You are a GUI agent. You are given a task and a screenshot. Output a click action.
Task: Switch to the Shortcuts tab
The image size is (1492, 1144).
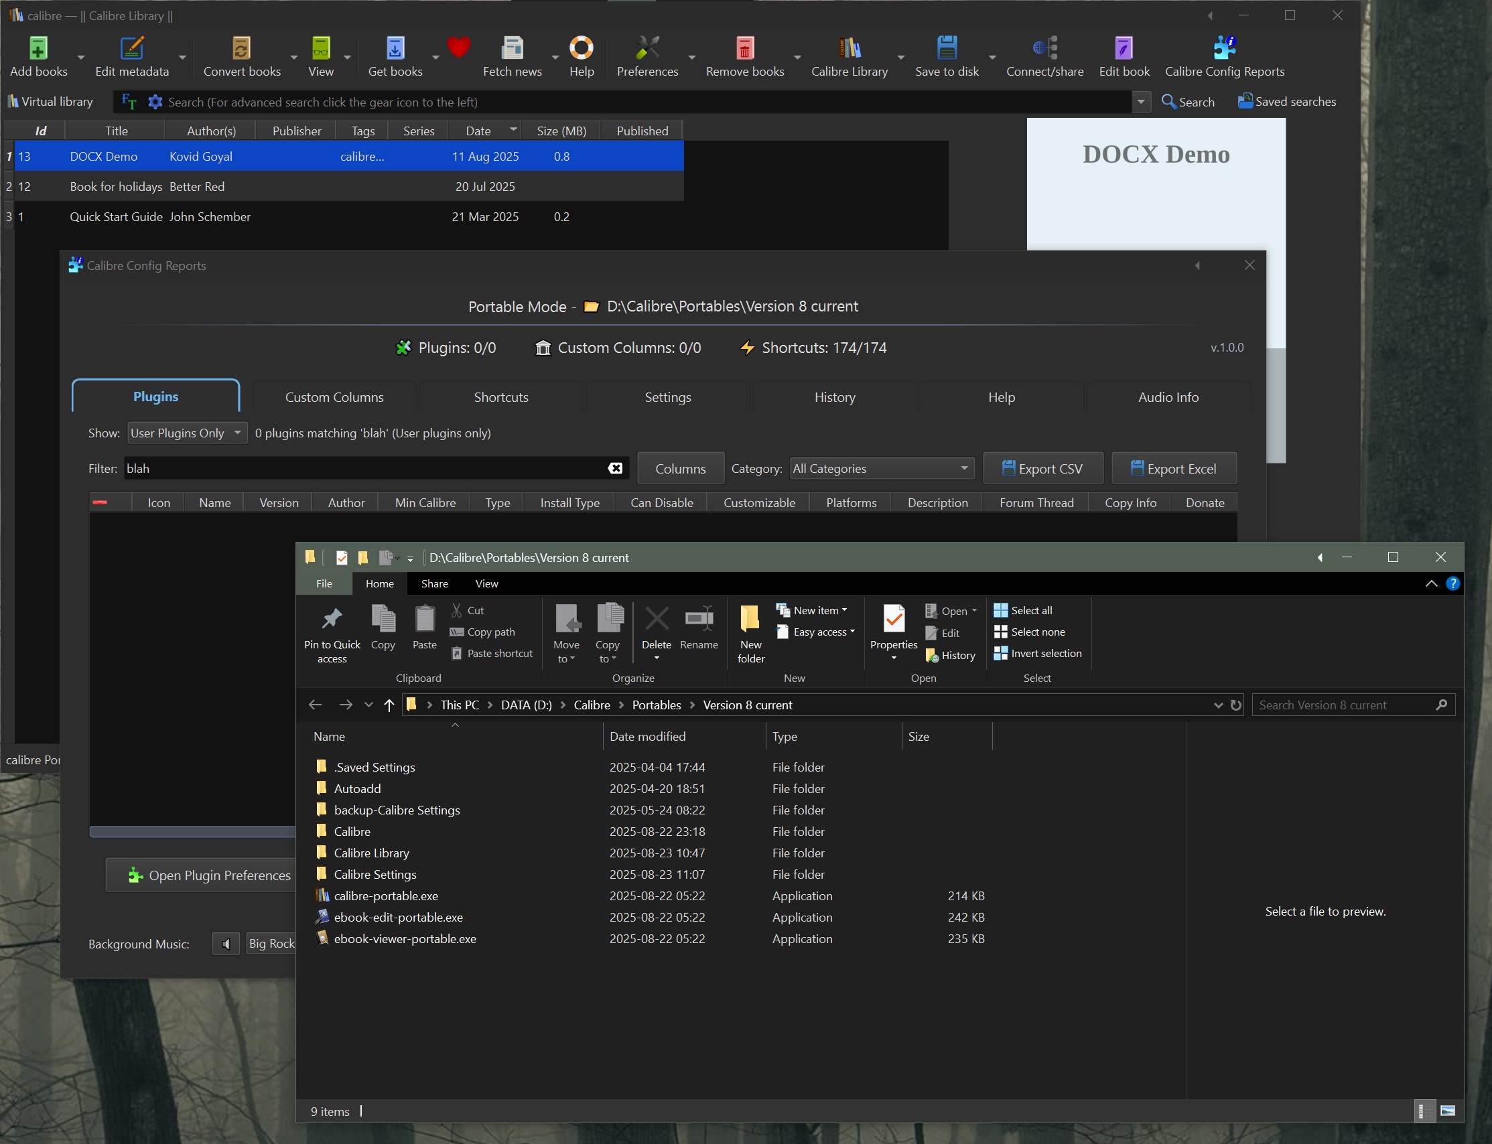pos(500,397)
